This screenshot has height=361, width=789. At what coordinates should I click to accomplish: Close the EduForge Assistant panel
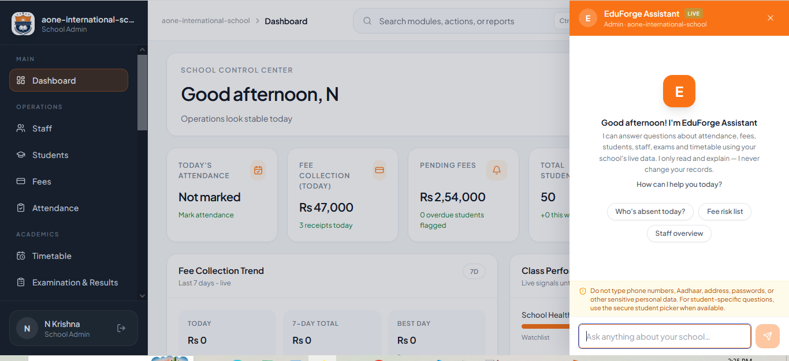click(771, 18)
